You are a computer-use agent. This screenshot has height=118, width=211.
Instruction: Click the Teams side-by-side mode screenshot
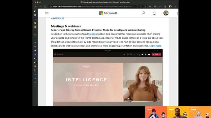tap(108, 78)
